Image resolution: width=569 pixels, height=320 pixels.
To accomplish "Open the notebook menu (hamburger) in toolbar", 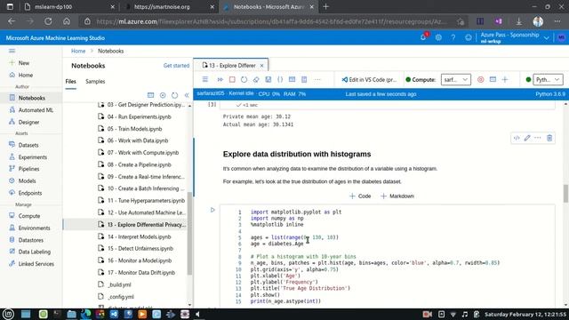I will [x=205, y=79].
